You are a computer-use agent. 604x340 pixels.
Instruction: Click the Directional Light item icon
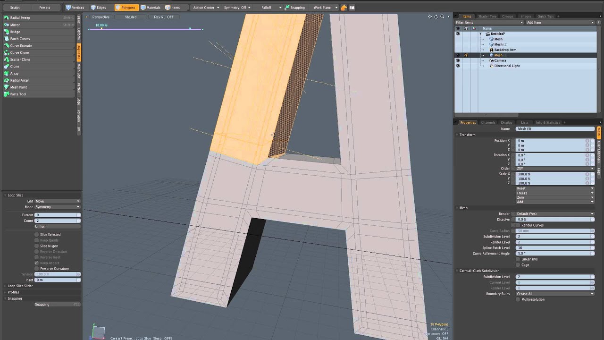click(x=491, y=66)
